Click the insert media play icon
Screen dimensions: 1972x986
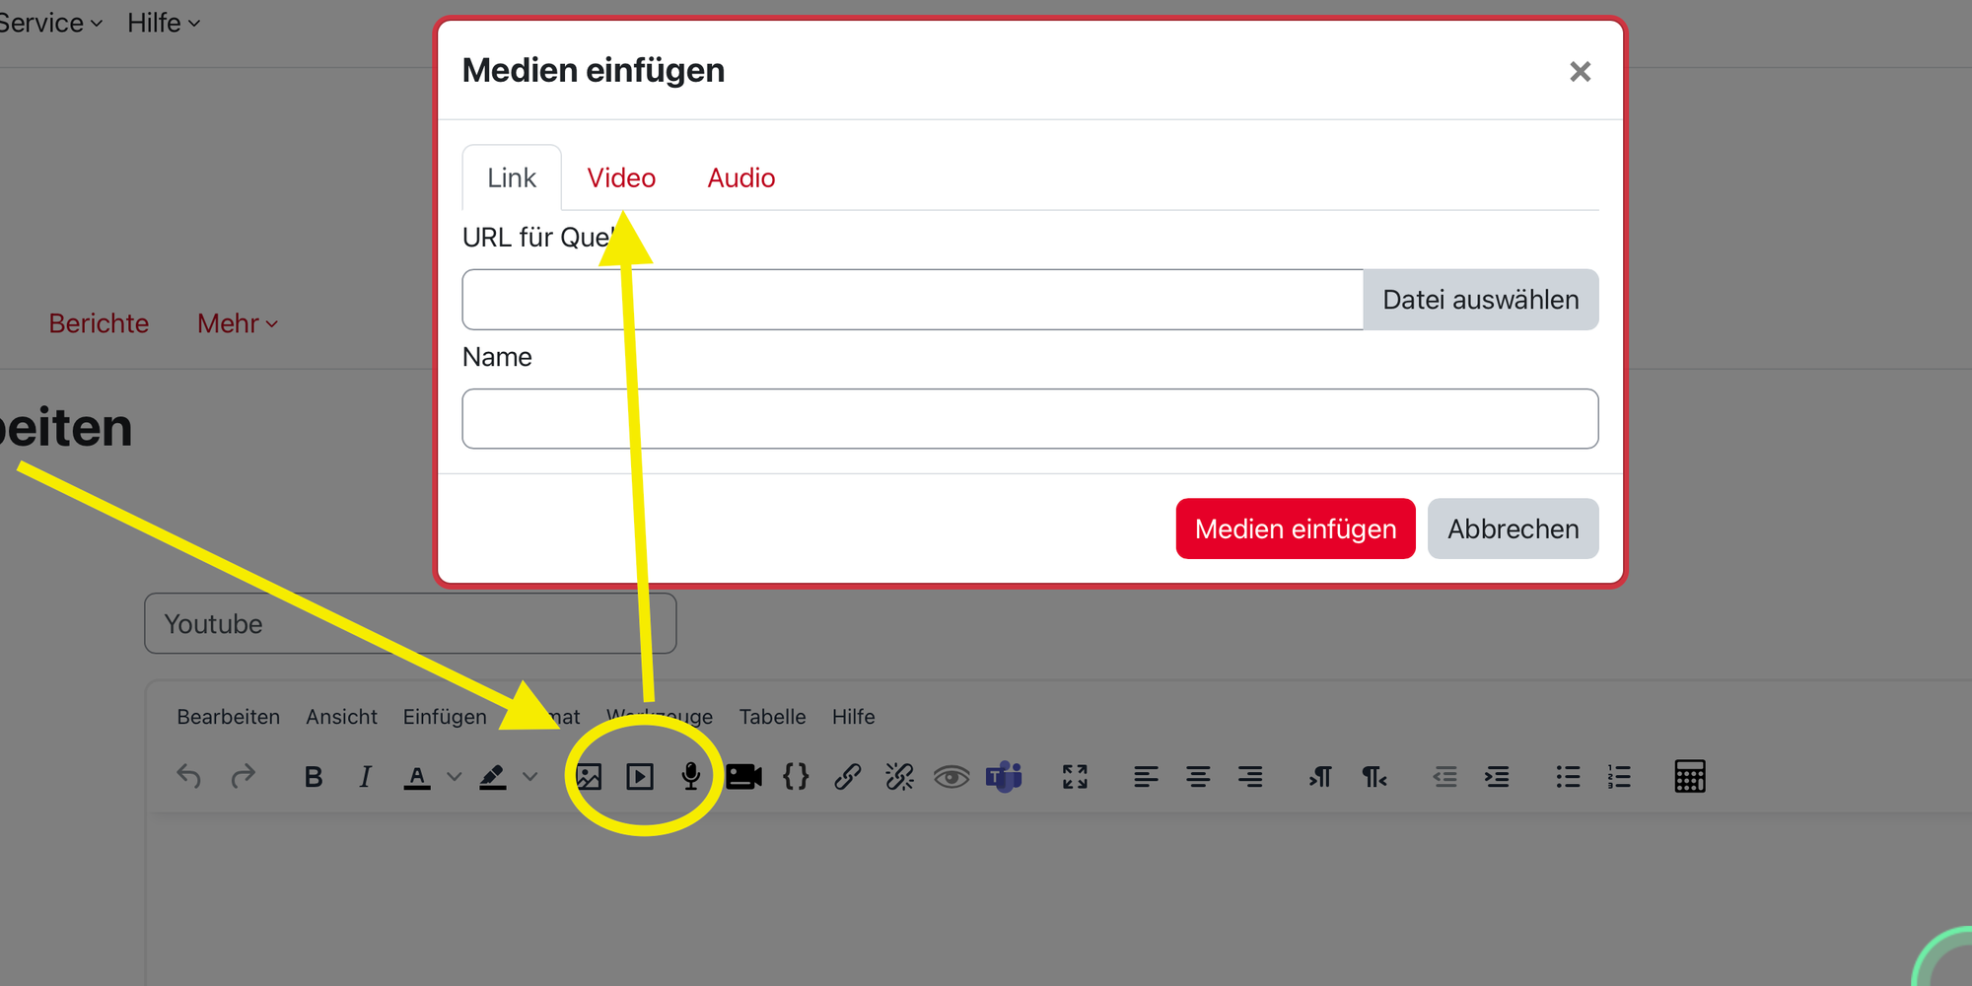[640, 777]
